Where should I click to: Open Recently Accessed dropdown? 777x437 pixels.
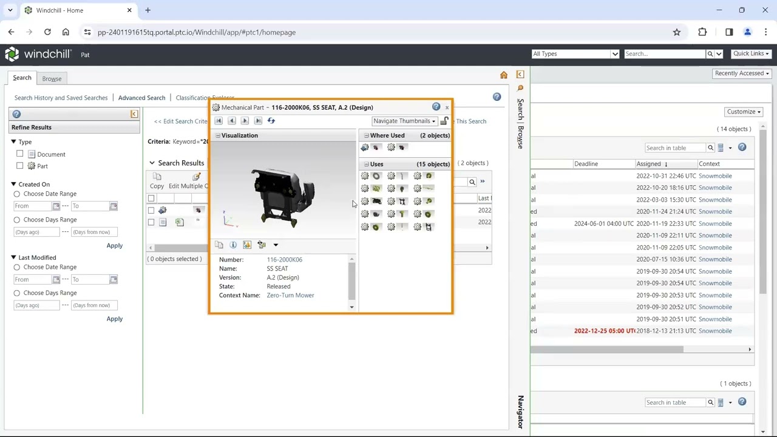click(742, 73)
